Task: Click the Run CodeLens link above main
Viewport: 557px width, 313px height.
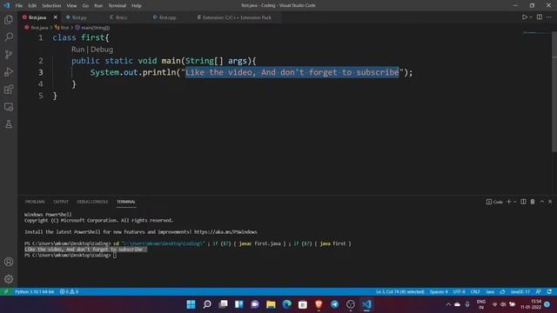Action: click(x=77, y=50)
